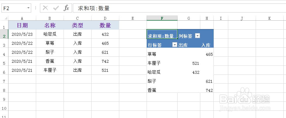286x118 pixels.
Task: Select column E header
Action: coord(133,18)
